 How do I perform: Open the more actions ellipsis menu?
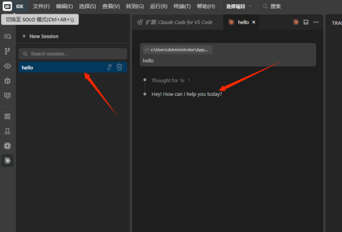(x=316, y=22)
